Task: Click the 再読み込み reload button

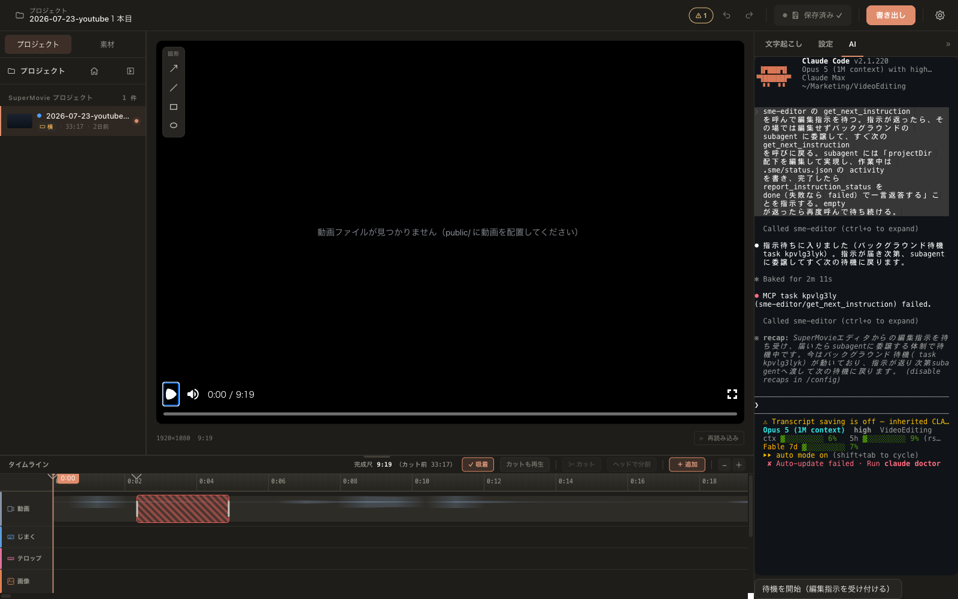Action: point(719,438)
